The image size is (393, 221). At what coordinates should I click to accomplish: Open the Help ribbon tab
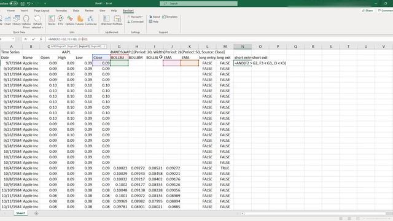point(114,10)
